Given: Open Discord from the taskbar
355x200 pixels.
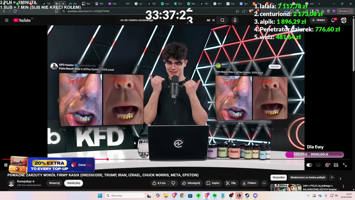Looking at the screenshot, I should point(255,196).
